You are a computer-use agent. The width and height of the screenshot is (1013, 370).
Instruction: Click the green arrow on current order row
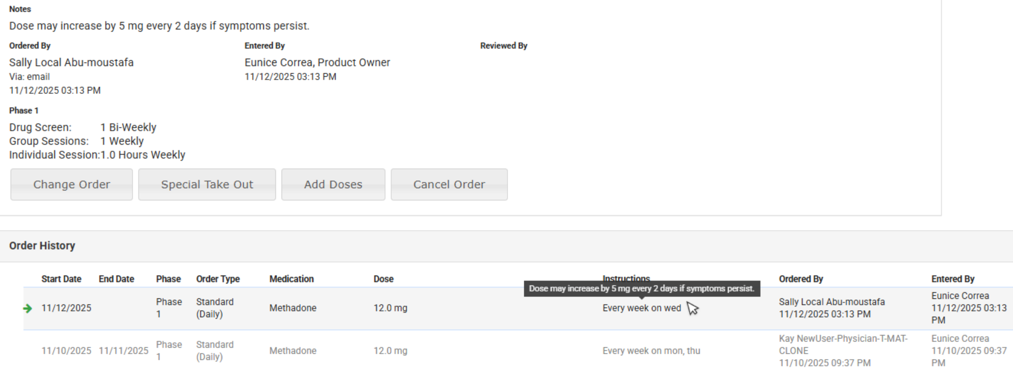28,308
